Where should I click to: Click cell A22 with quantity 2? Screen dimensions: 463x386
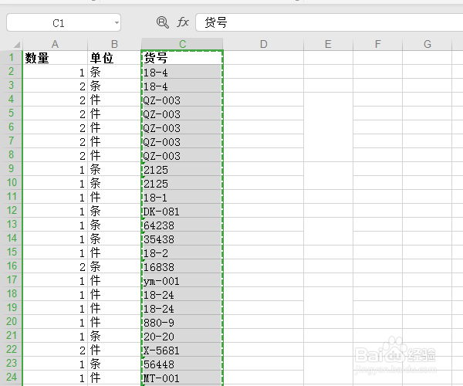(56, 350)
